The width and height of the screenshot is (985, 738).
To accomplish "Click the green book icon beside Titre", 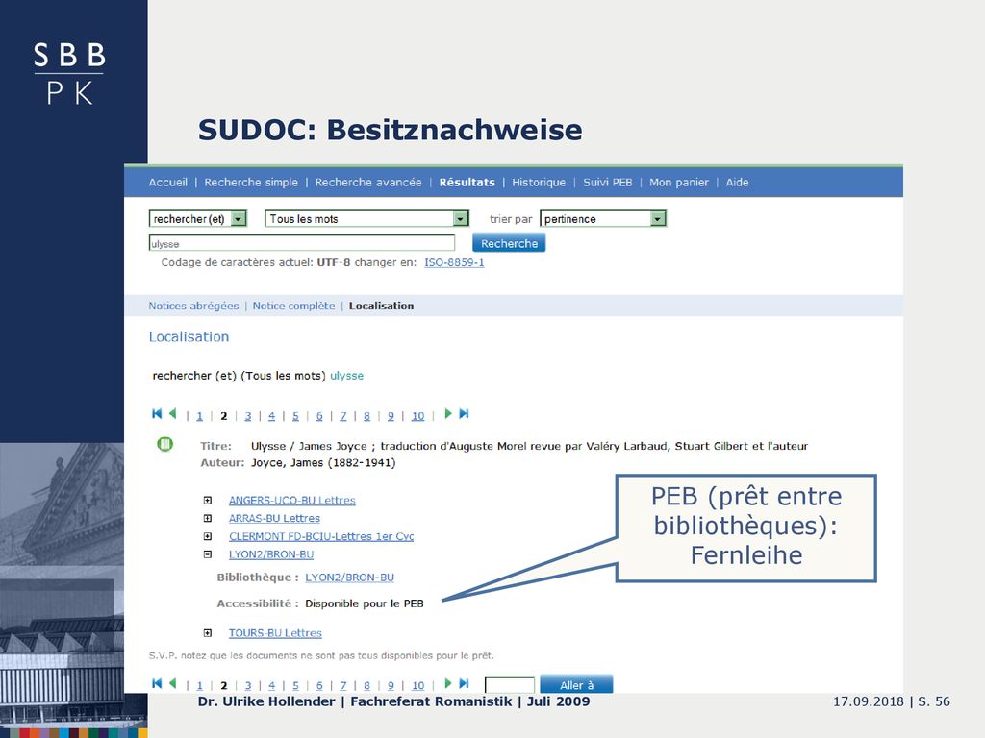I will [164, 444].
